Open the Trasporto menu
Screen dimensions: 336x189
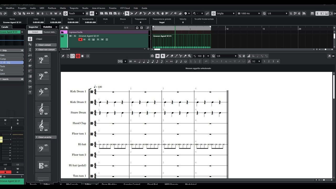pyautogui.click(x=74, y=8)
